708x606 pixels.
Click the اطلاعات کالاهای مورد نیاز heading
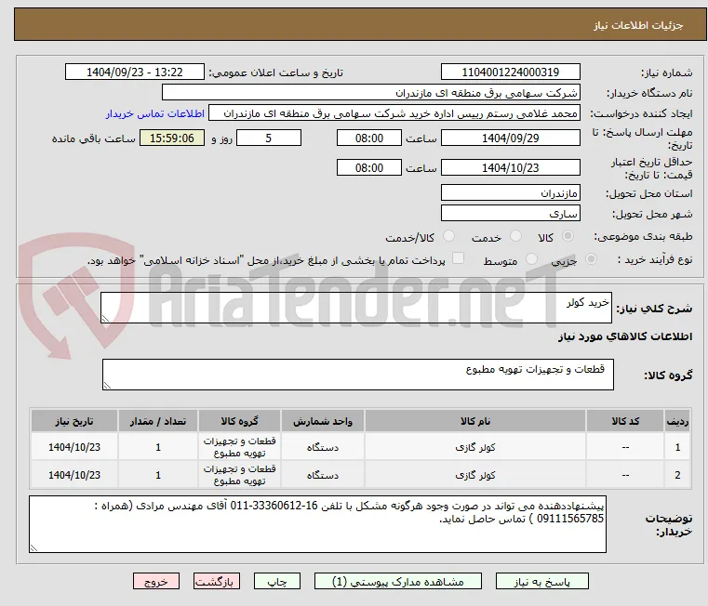tap(625, 336)
